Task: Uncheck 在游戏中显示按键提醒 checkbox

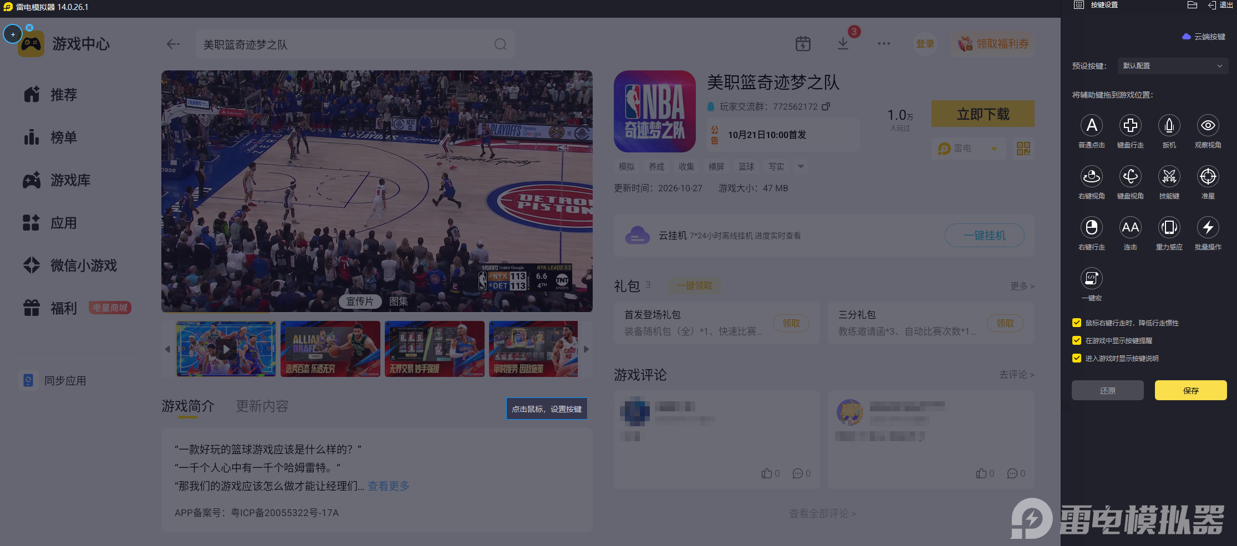Action: click(1077, 340)
